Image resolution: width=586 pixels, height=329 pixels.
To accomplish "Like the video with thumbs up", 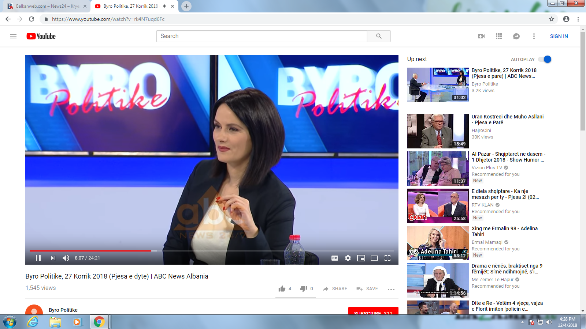I will [282, 289].
